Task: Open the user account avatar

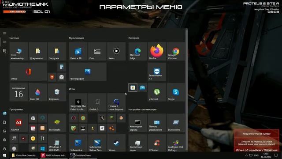Action: click(x=4, y=114)
